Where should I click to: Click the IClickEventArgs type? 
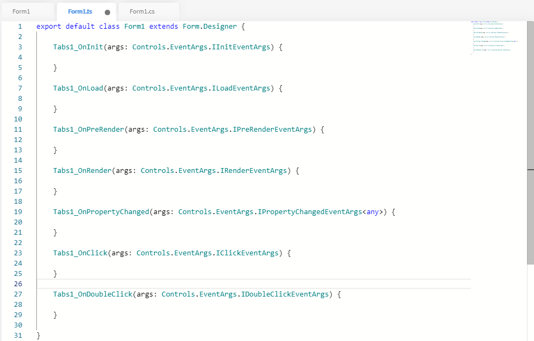247,253
